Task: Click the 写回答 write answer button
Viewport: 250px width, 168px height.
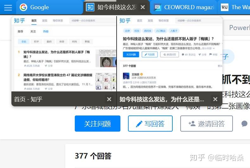Action: pyautogui.click(x=150, y=124)
